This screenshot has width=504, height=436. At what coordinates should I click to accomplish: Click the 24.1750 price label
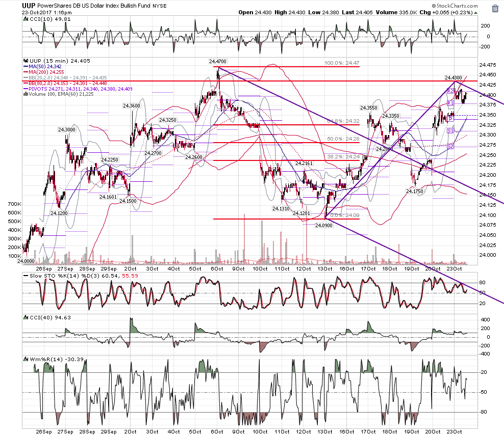[415, 191]
